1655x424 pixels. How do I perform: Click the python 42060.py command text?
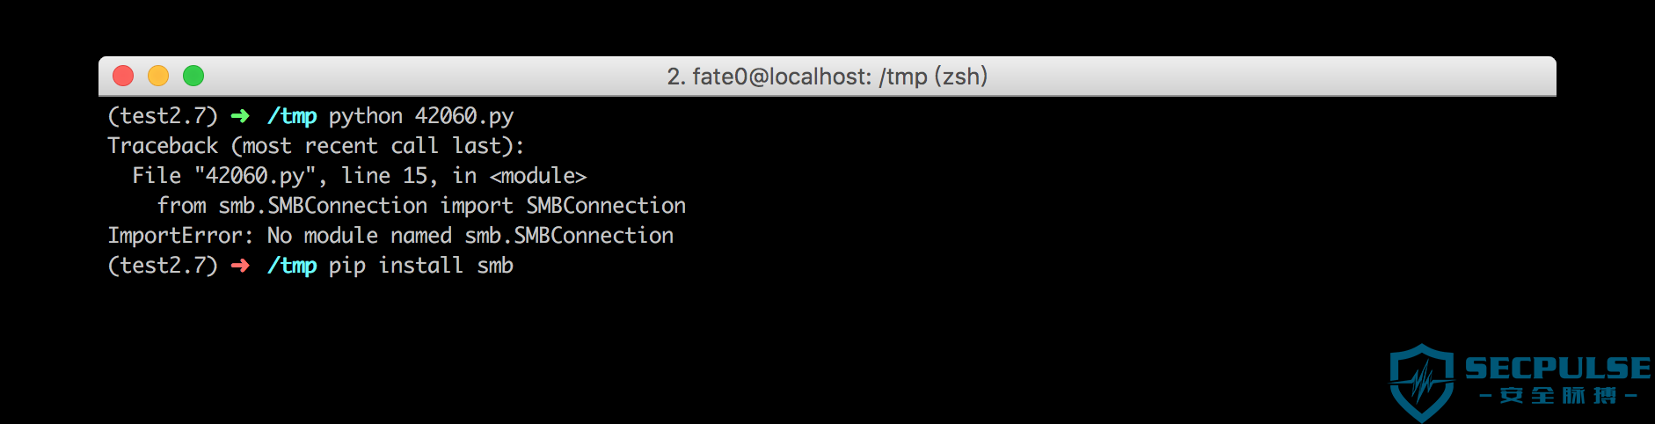click(x=421, y=116)
